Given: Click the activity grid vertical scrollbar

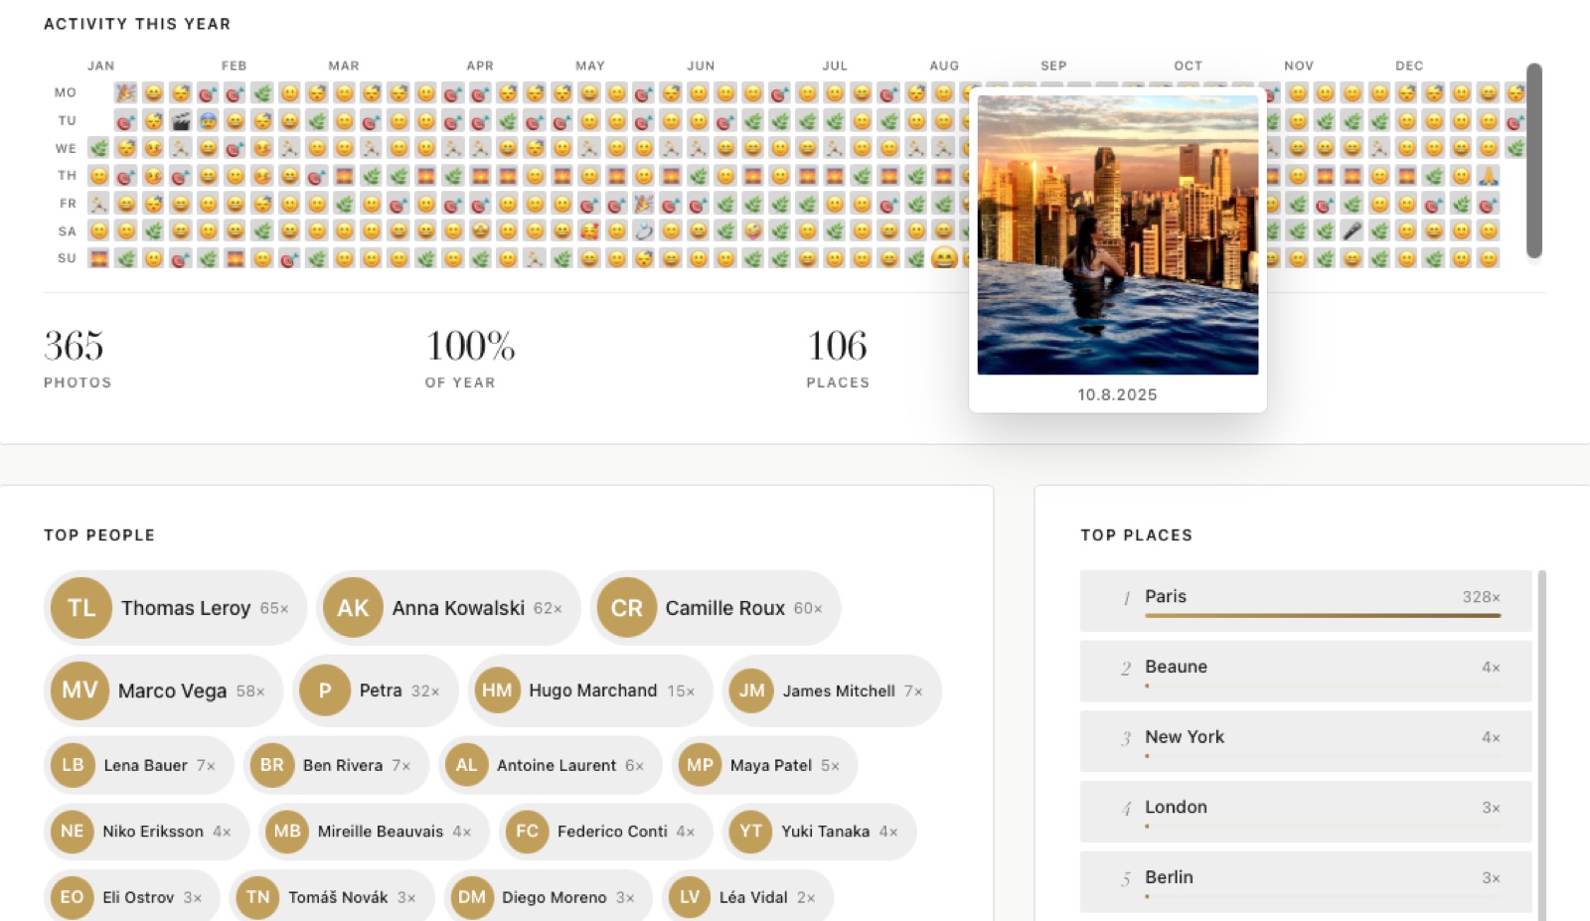Looking at the screenshot, I should coord(1534,161).
